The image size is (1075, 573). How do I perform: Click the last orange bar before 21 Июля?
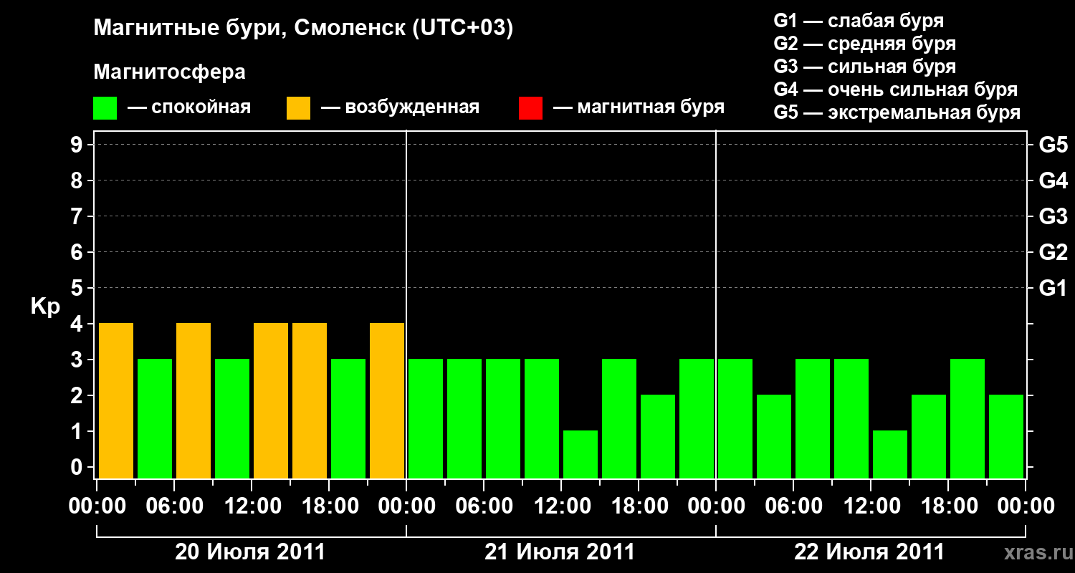(x=387, y=400)
